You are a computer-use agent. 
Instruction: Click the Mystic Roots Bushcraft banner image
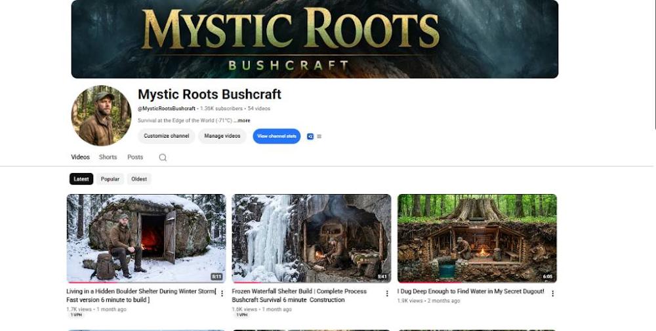point(315,39)
